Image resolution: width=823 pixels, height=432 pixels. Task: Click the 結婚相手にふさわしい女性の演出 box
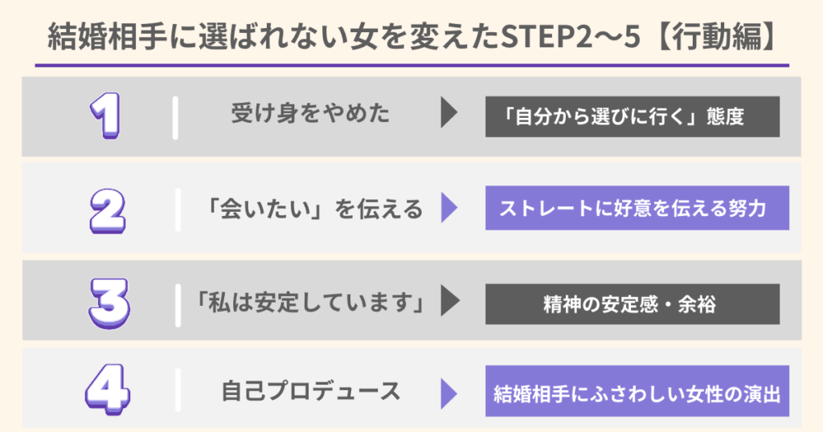coord(637,394)
